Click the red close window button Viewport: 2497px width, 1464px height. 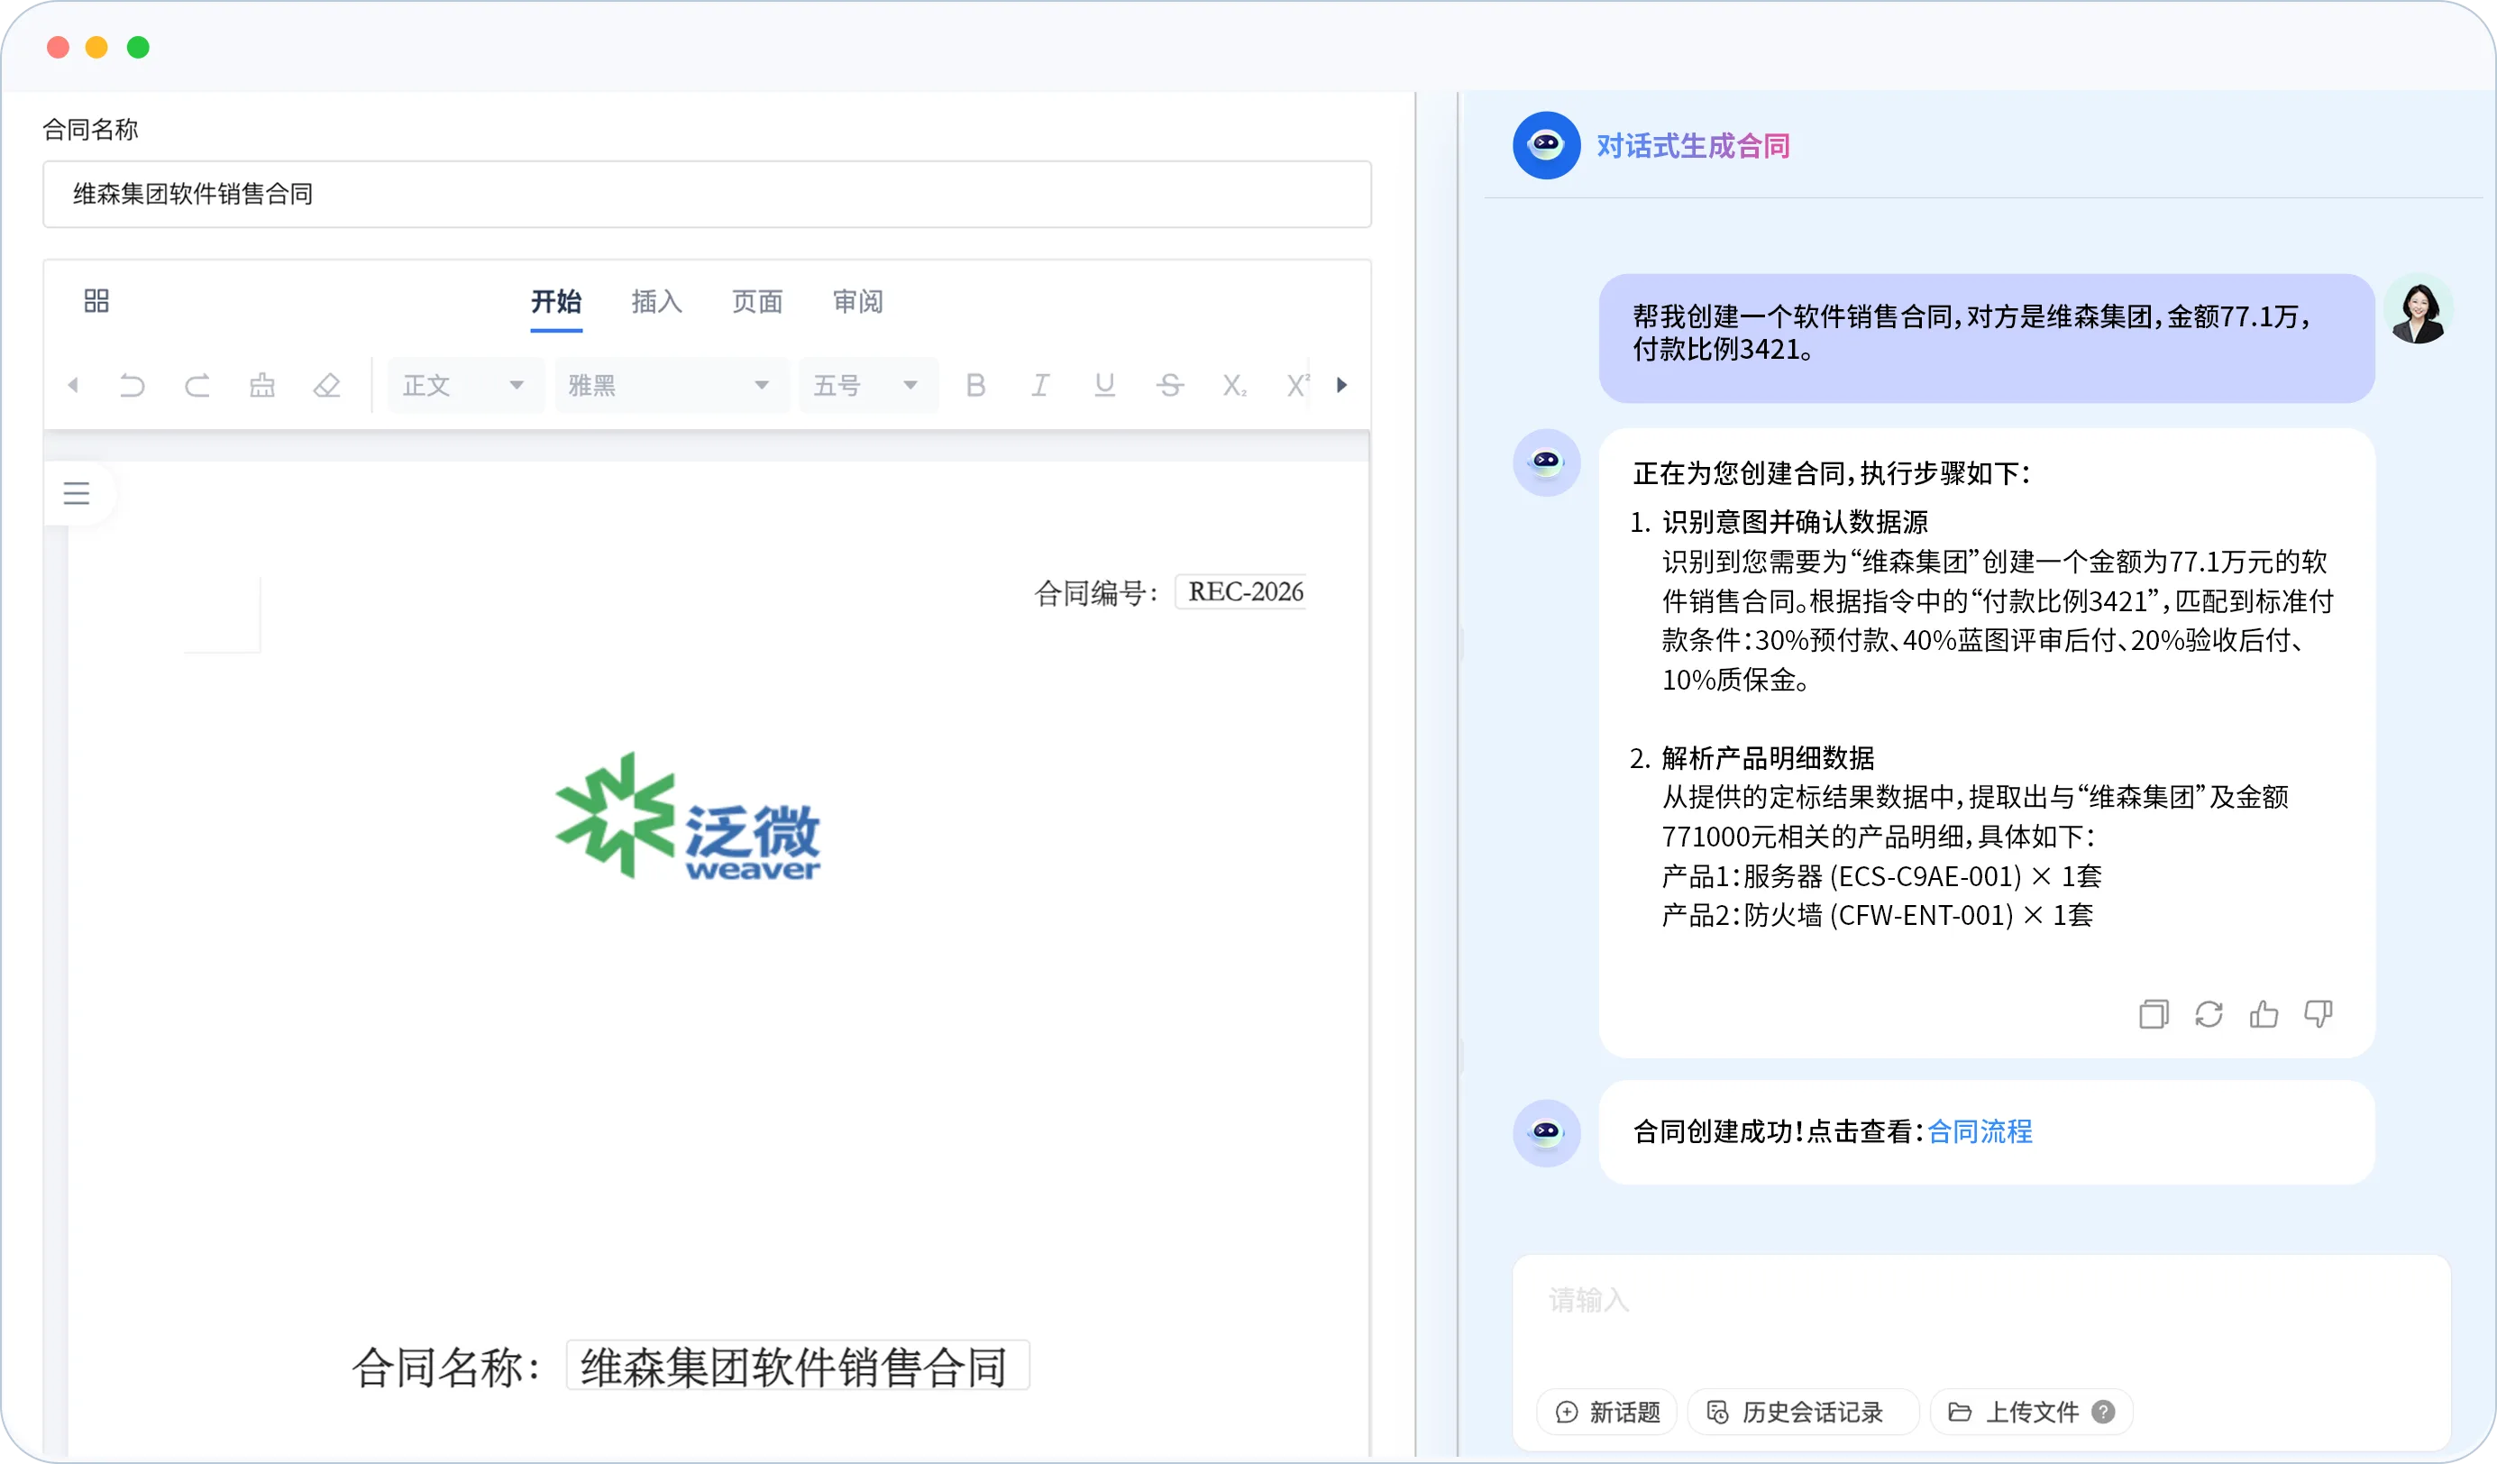tap(59, 48)
